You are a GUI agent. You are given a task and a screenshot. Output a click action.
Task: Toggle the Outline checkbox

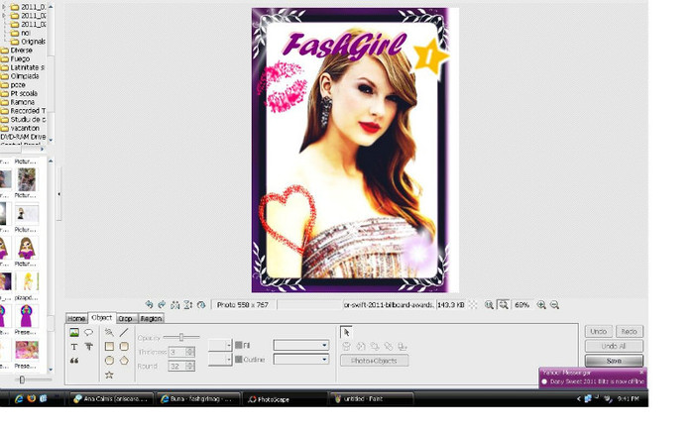click(239, 359)
